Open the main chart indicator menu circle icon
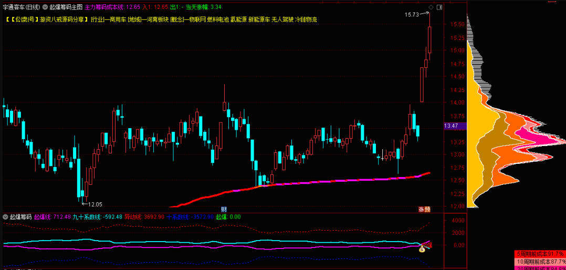The width and height of the screenshot is (566, 270). click(45, 7)
